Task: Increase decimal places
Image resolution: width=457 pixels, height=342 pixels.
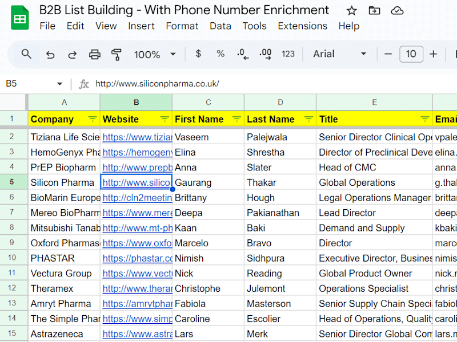Action: (x=265, y=54)
